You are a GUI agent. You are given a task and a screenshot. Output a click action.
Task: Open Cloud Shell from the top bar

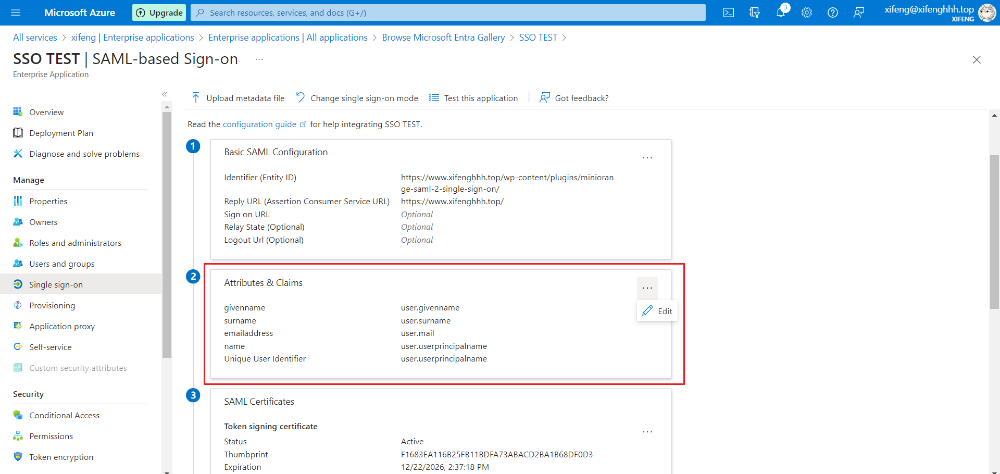click(x=729, y=13)
